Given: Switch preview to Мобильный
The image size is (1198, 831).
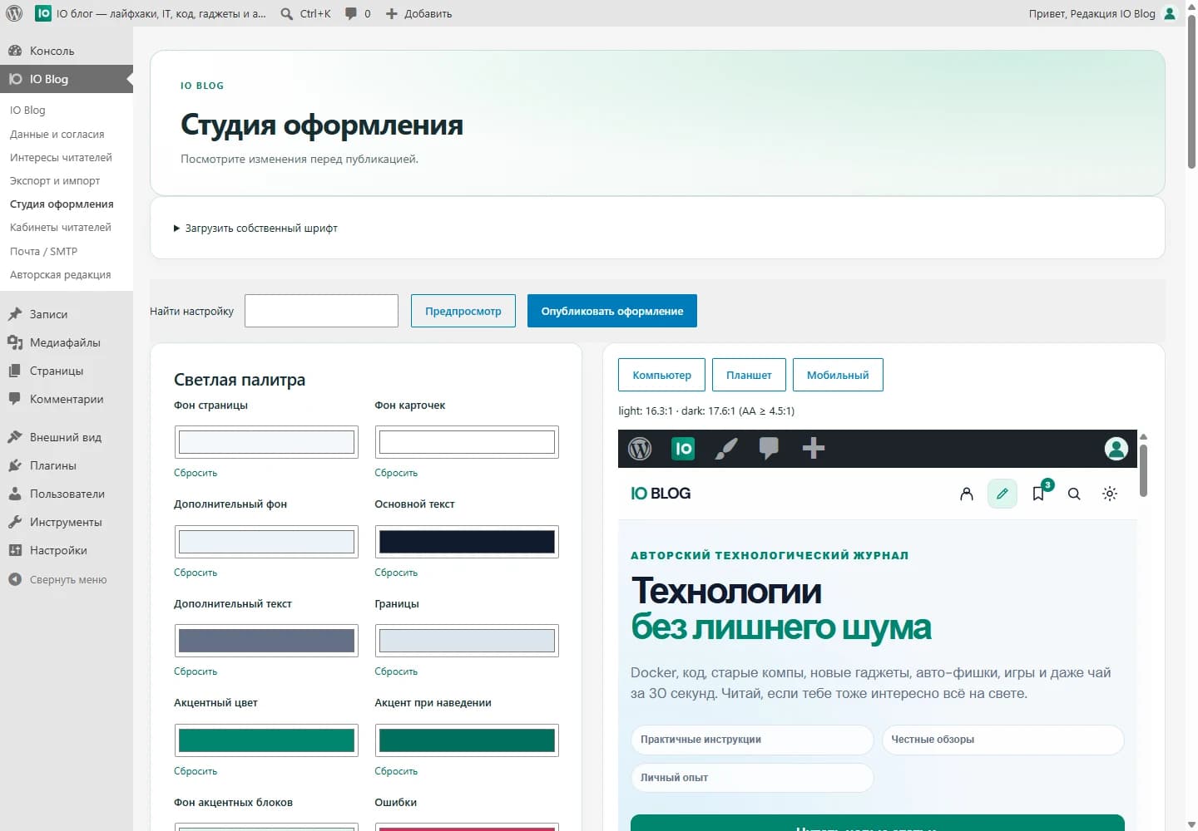Looking at the screenshot, I should point(838,375).
